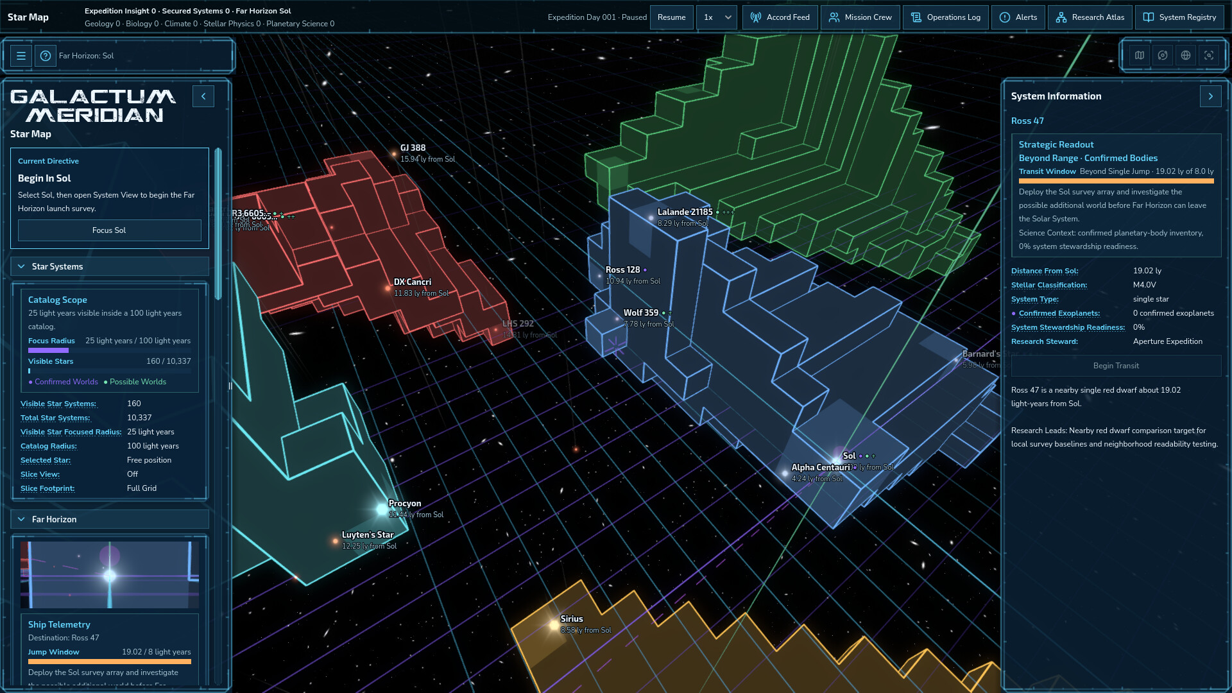Click the left panel resize handle
Viewport: 1232px width, 693px height.
[230, 386]
